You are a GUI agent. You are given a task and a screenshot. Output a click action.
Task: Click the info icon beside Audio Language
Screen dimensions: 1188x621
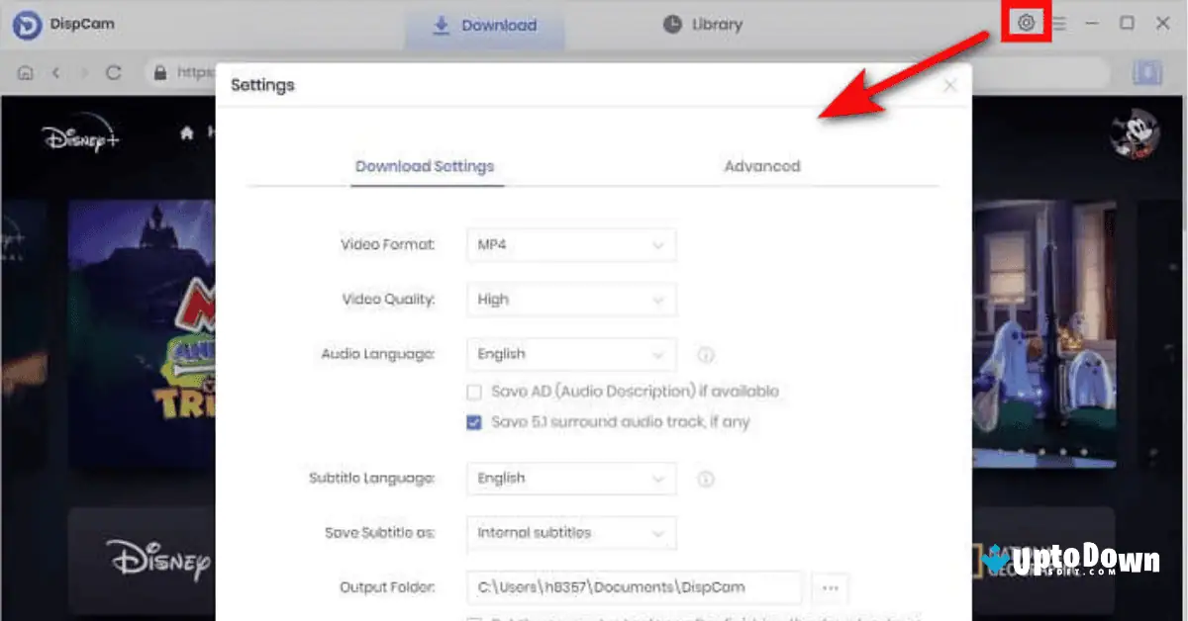tap(705, 354)
